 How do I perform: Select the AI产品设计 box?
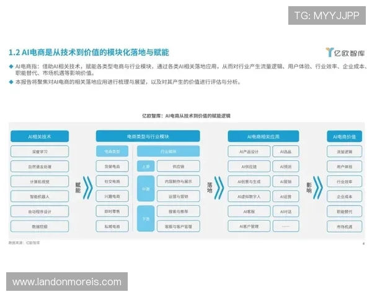tap(249, 152)
